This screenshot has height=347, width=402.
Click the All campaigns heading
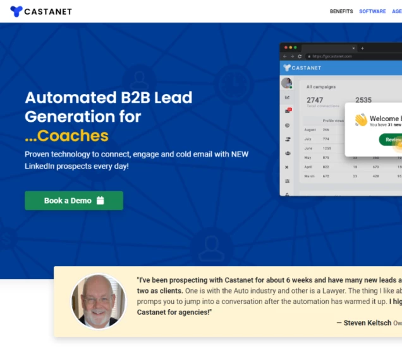click(x=321, y=87)
